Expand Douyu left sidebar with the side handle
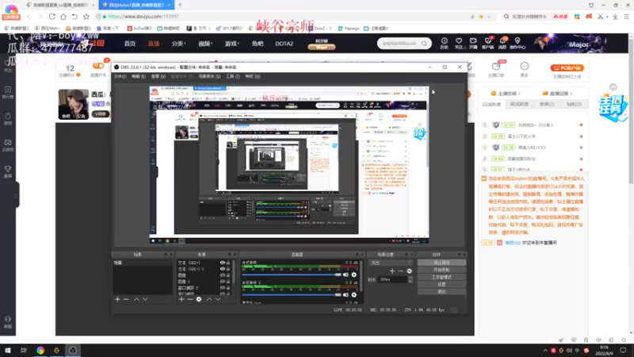 click(x=17, y=195)
